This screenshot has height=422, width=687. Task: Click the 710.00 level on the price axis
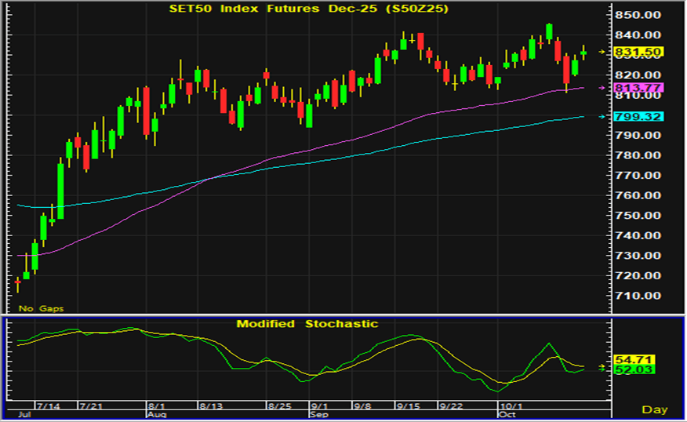639,296
